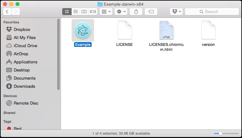Open AirDrop in the sidebar

coord(17,54)
